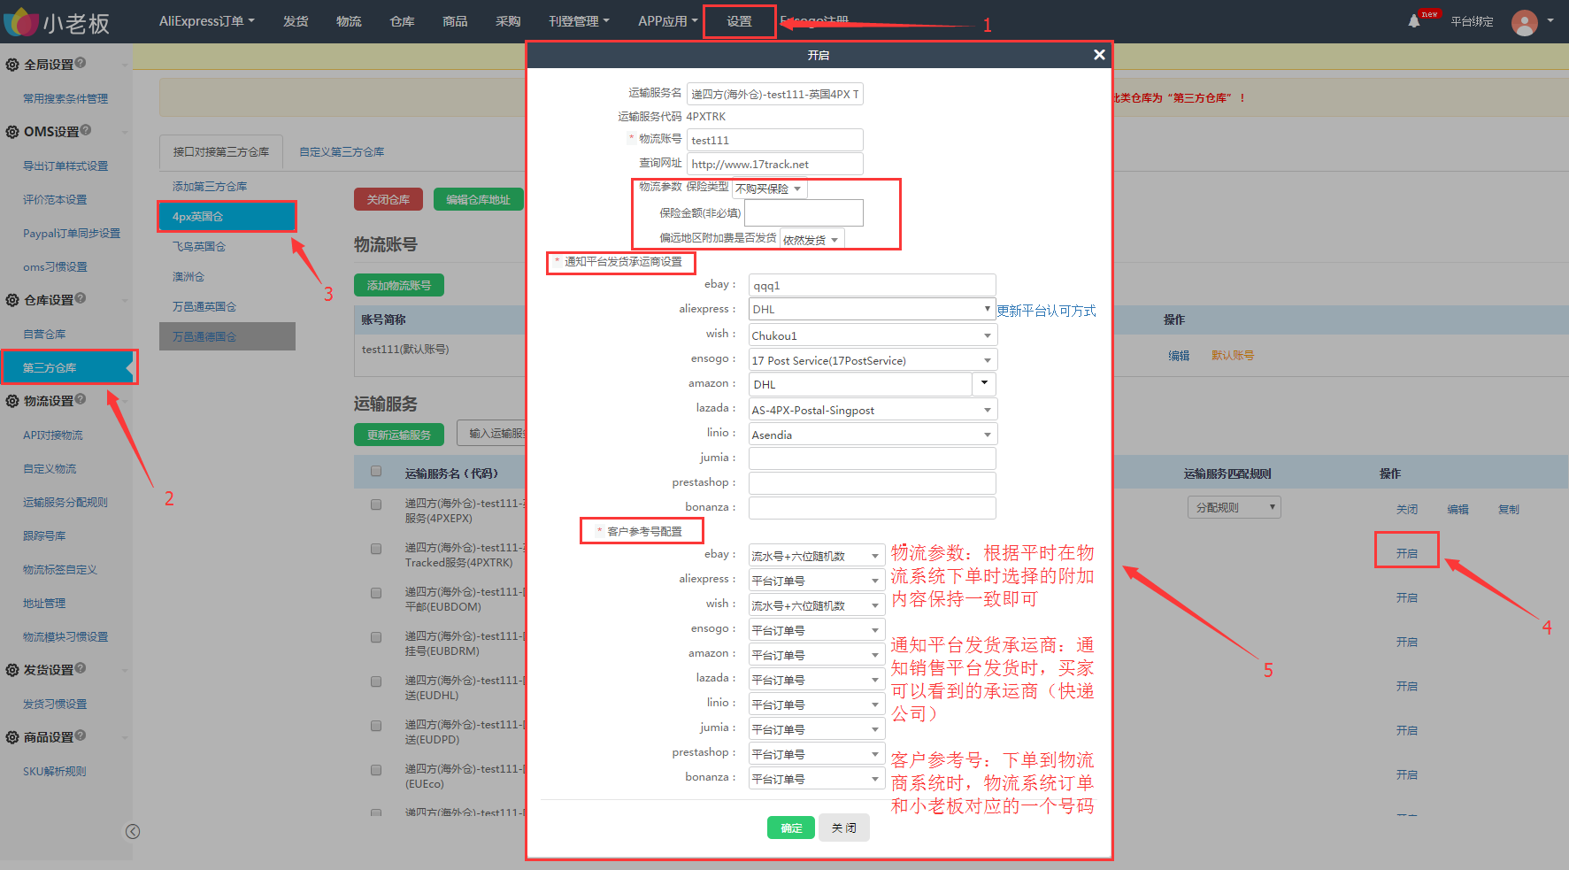Check the EUDPD service row checkbox
This screenshot has height=870, width=1569.
376,726
